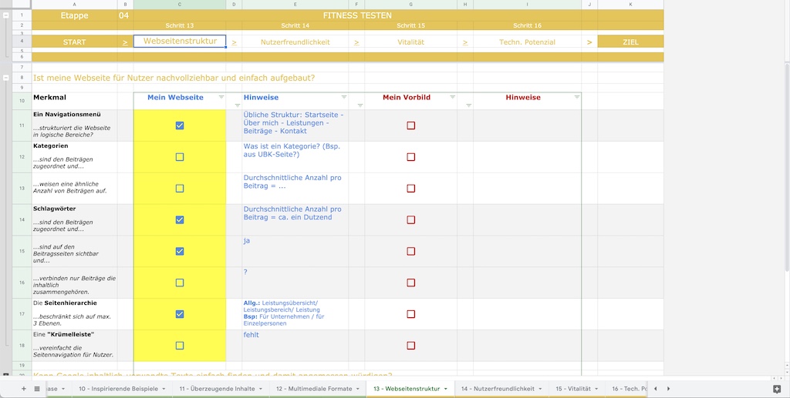
Task: Add a new sheet with the plus icon
Action: tap(23, 389)
